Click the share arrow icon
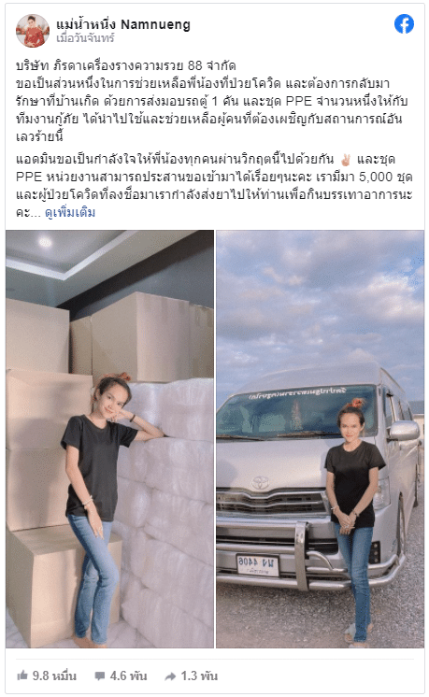The height and width of the screenshot is (697, 429). [x=170, y=676]
